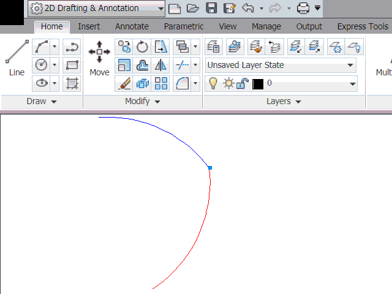Select the Ellipse tool

41,83
